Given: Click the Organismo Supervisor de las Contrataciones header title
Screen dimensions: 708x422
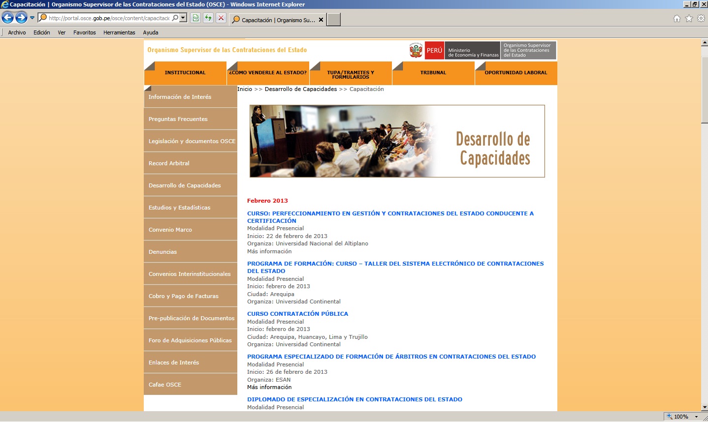Looking at the screenshot, I should pos(227,50).
